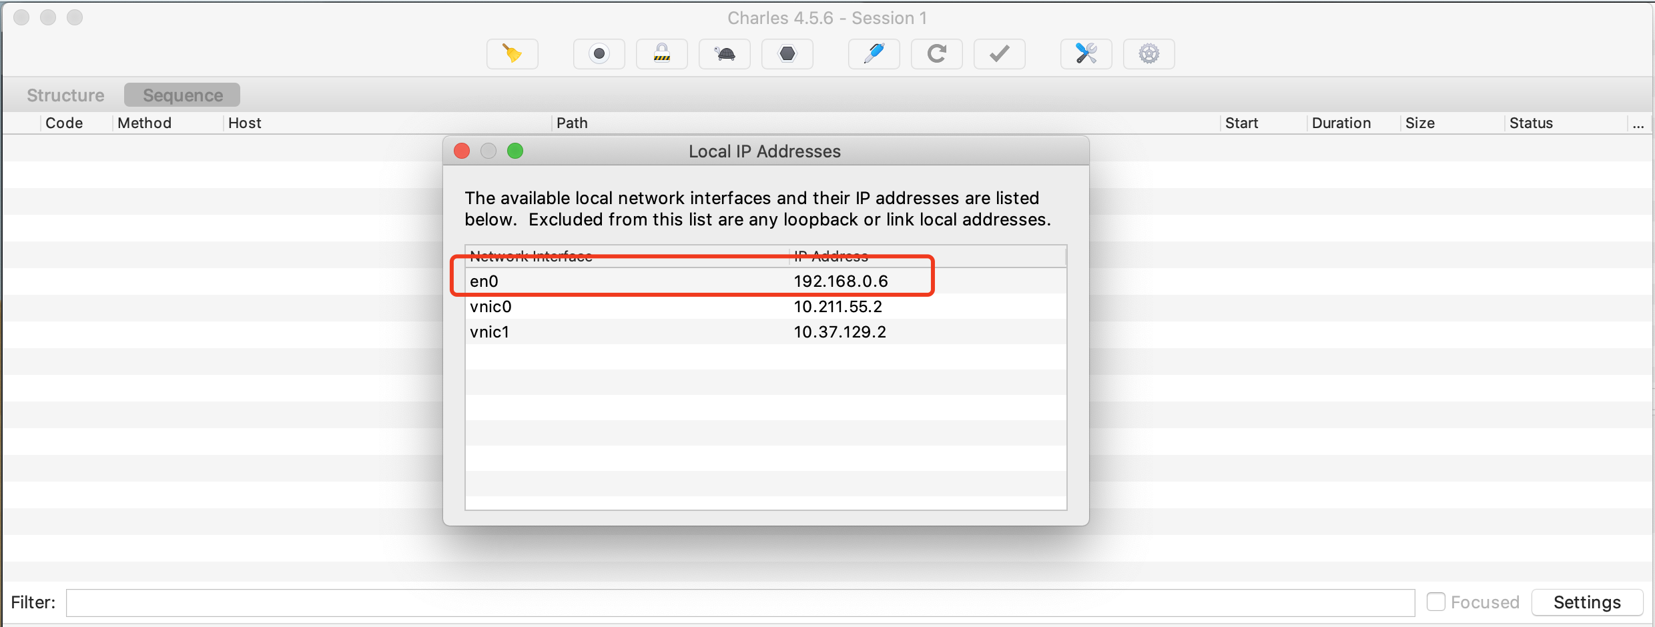The width and height of the screenshot is (1655, 627).
Task: Select IP address 192.168.0.6
Action: (x=840, y=281)
